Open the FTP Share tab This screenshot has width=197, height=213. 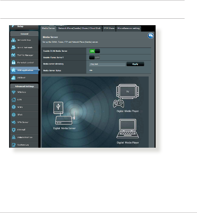pyautogui.click(x=109, y=28)
